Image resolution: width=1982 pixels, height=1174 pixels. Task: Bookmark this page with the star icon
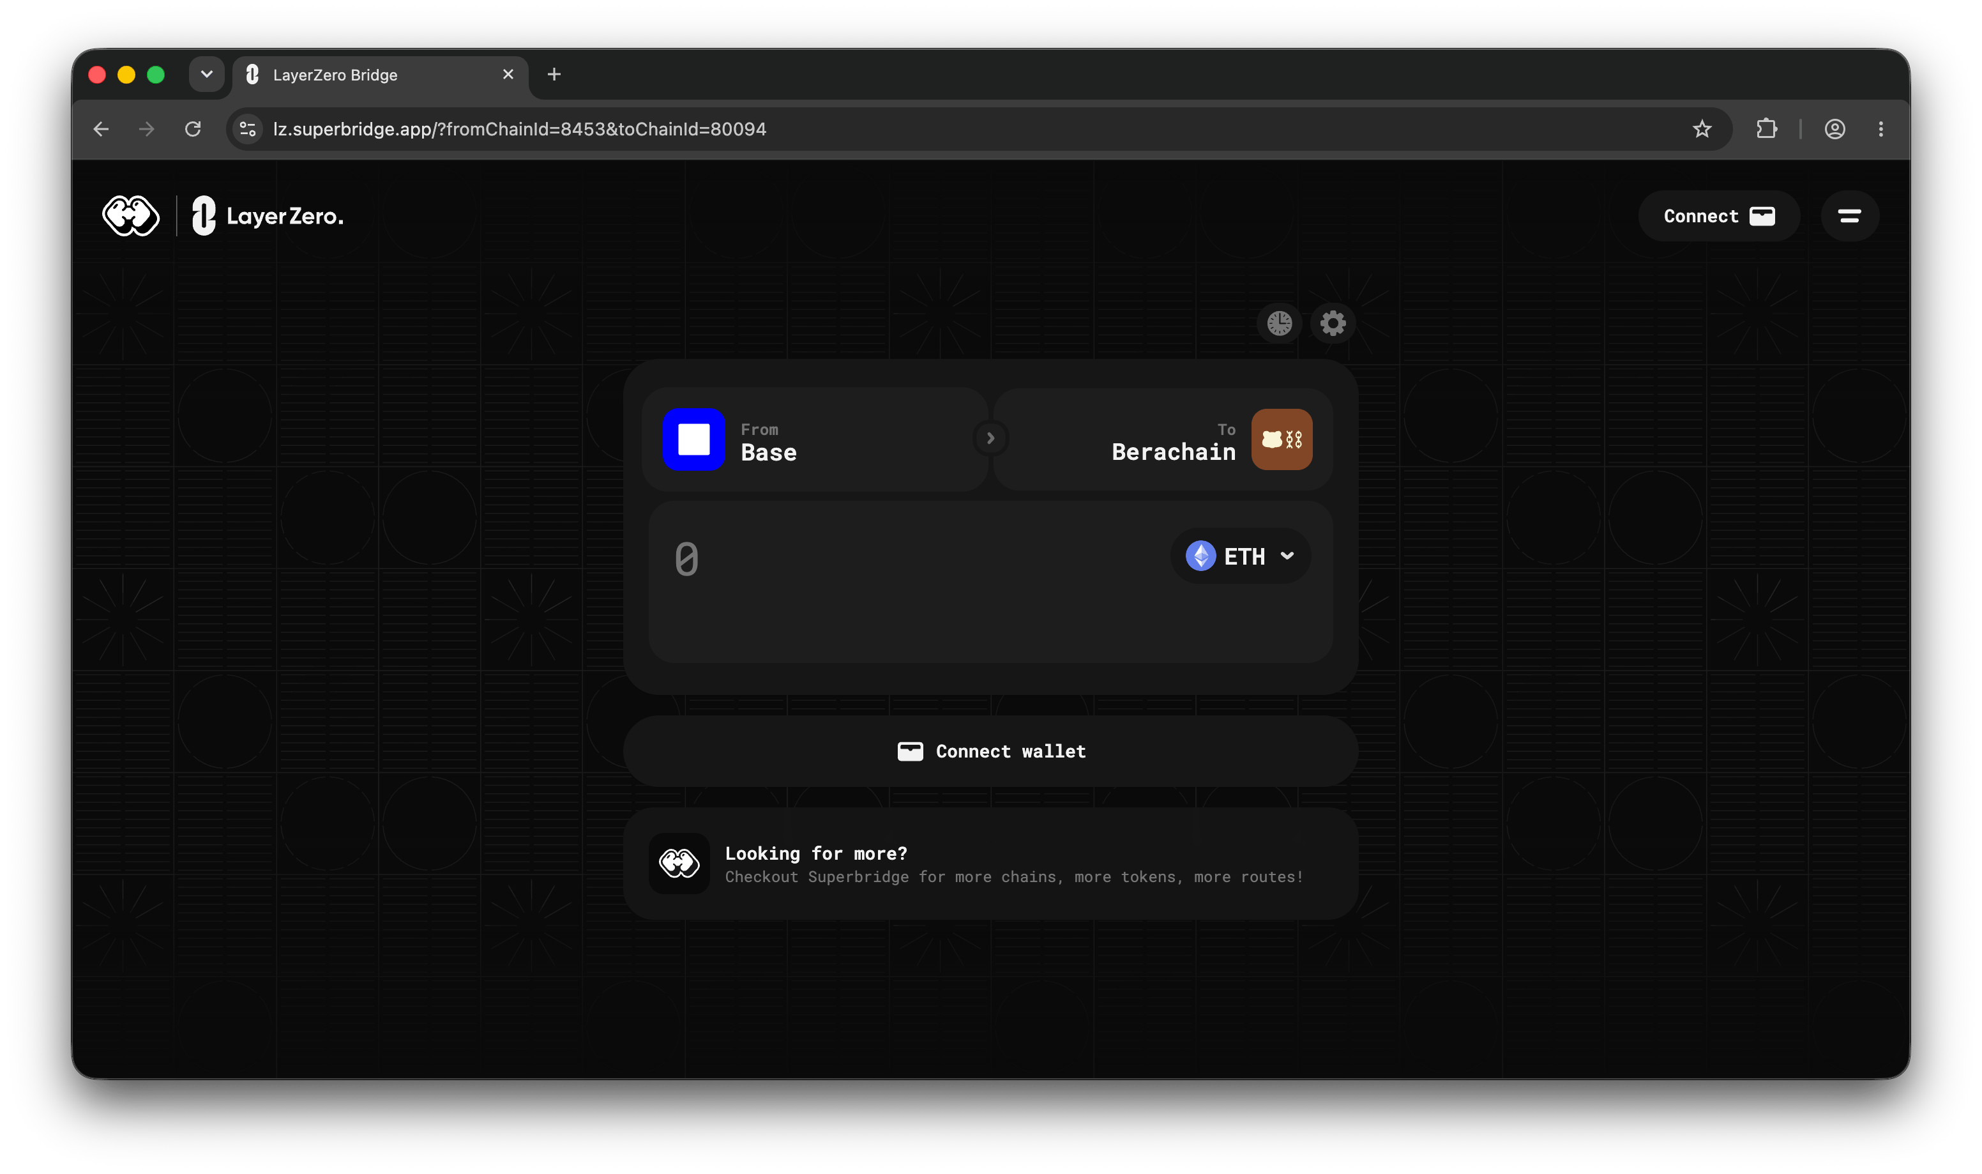pos(1702,129)
